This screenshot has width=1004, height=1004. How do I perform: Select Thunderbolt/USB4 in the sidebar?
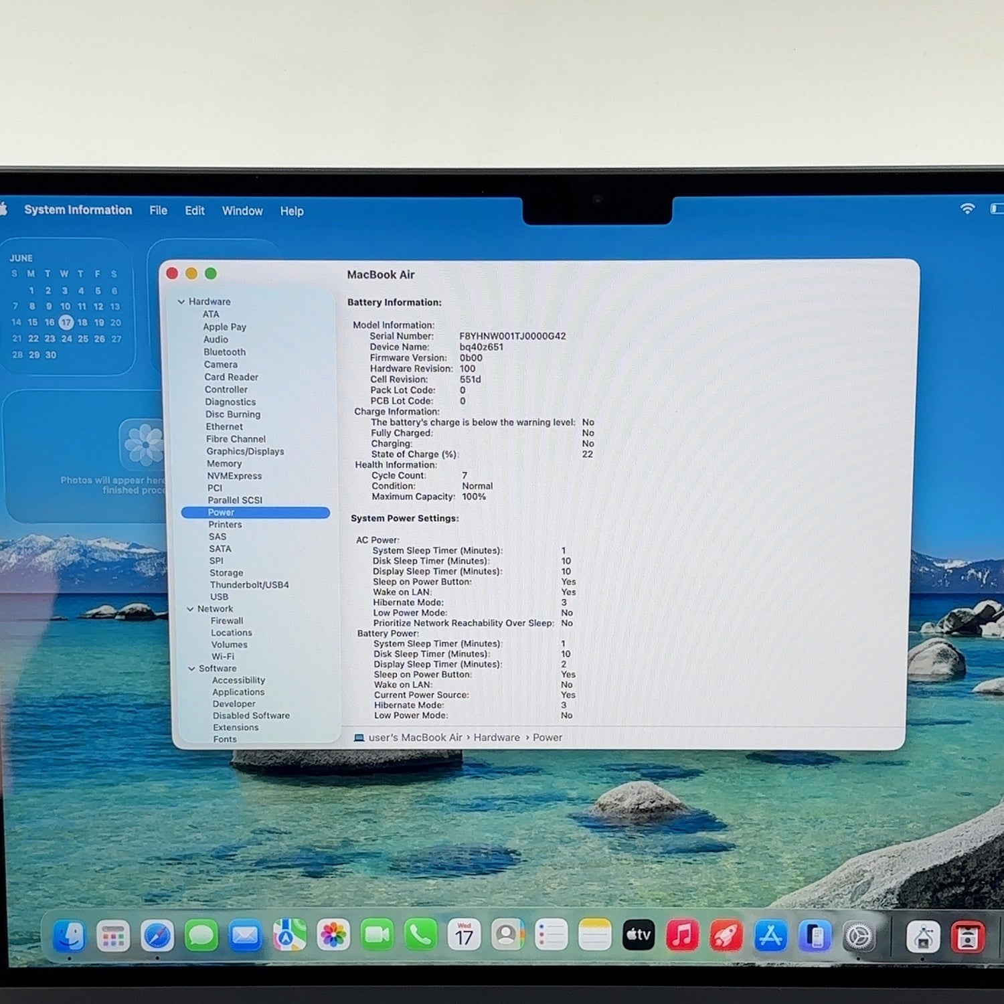click(x=250, y=585)
